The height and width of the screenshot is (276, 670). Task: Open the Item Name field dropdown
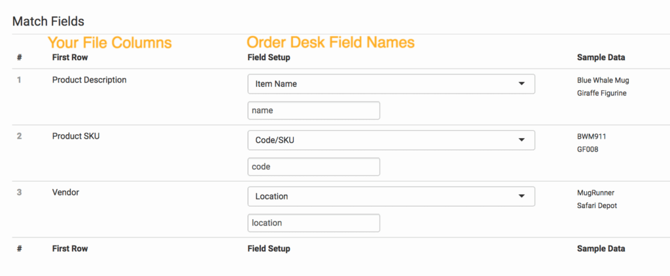(391, 84)
